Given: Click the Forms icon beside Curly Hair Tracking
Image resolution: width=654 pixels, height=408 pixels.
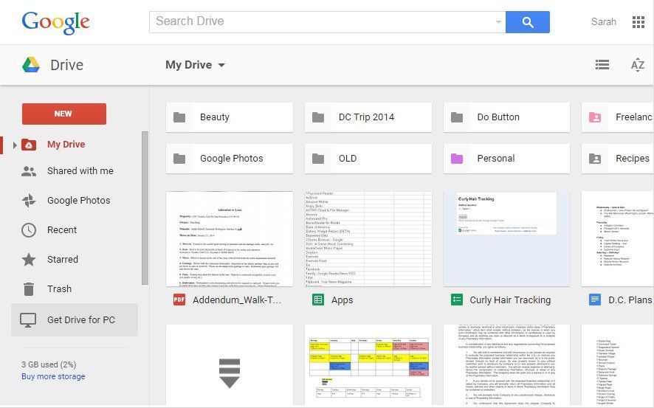Looking at the screenshot, I should coord(457,300).
